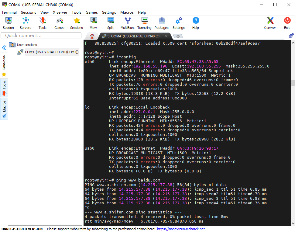295x232 pixels.
Task: Close the COM4 terminal tab
Action: [x=166, y=36]
